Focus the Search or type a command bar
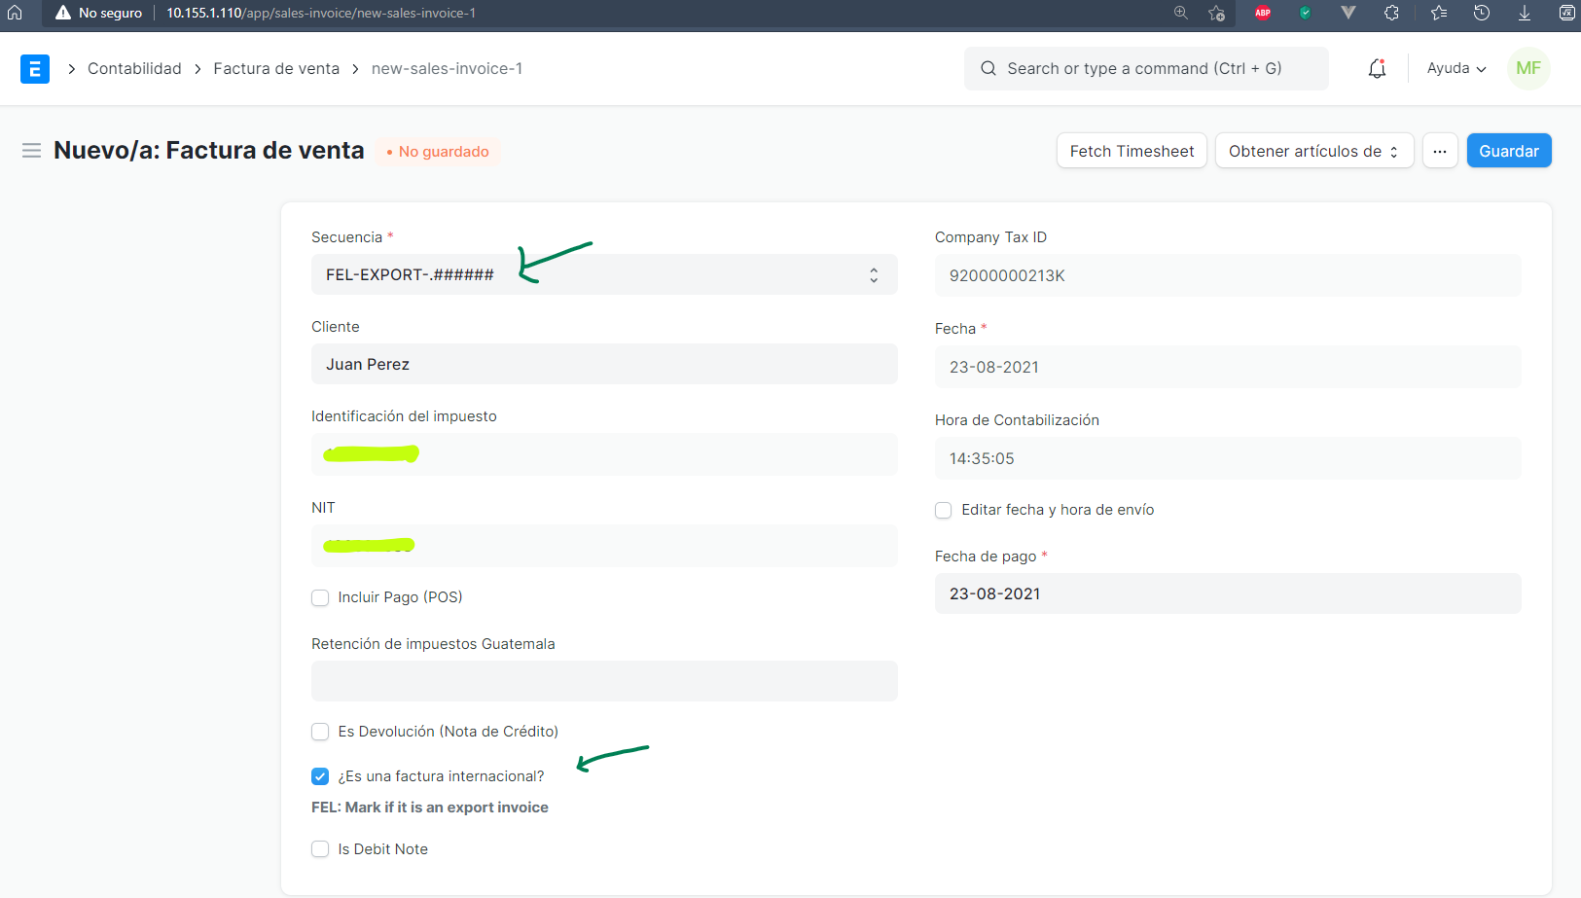1581x898 pixels. click(x=1146, y=68)
